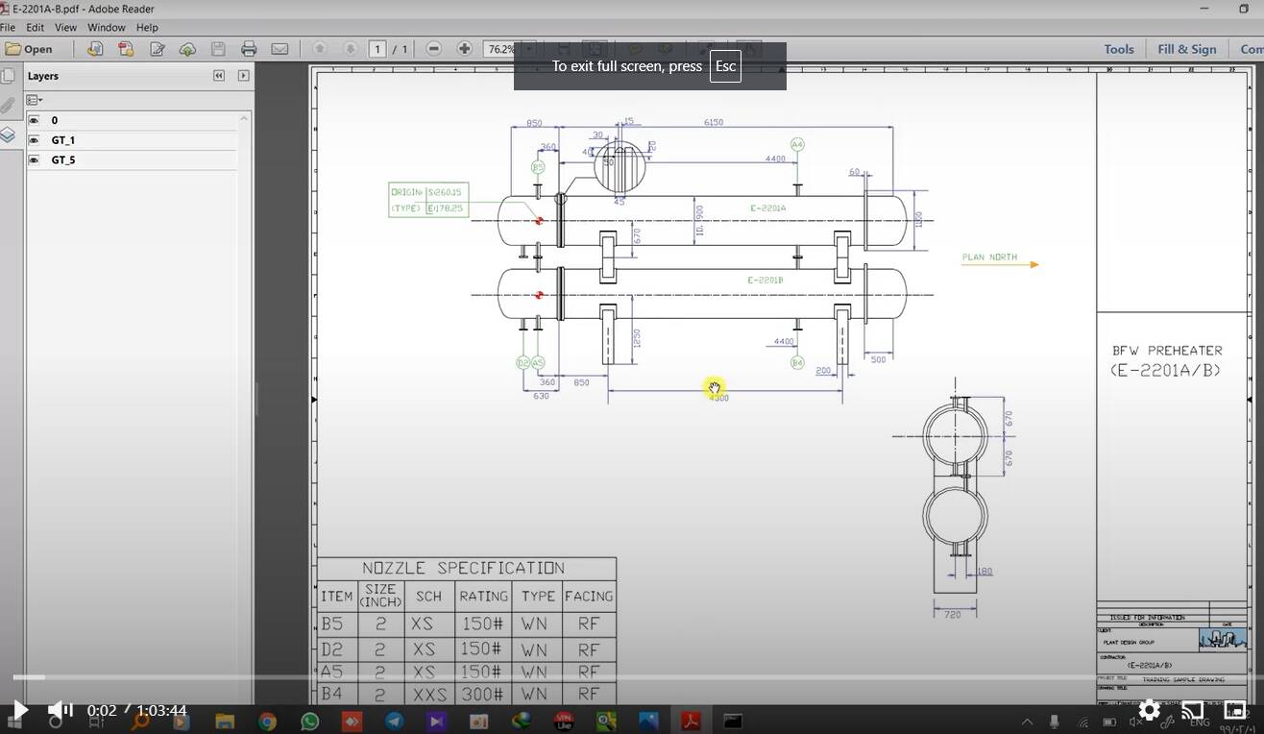Open Telegram from the taskbar

click(394, 722)
